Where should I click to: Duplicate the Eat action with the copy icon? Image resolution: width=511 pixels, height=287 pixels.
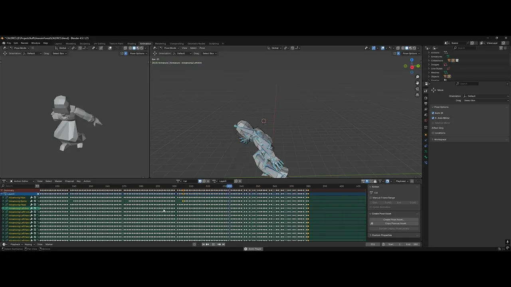click(x=204, y=181)
